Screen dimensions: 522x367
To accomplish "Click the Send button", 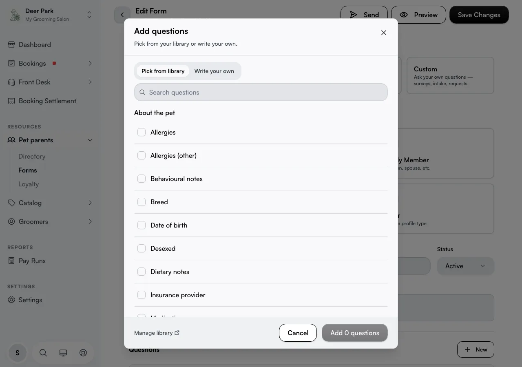I will pos(364,15).
